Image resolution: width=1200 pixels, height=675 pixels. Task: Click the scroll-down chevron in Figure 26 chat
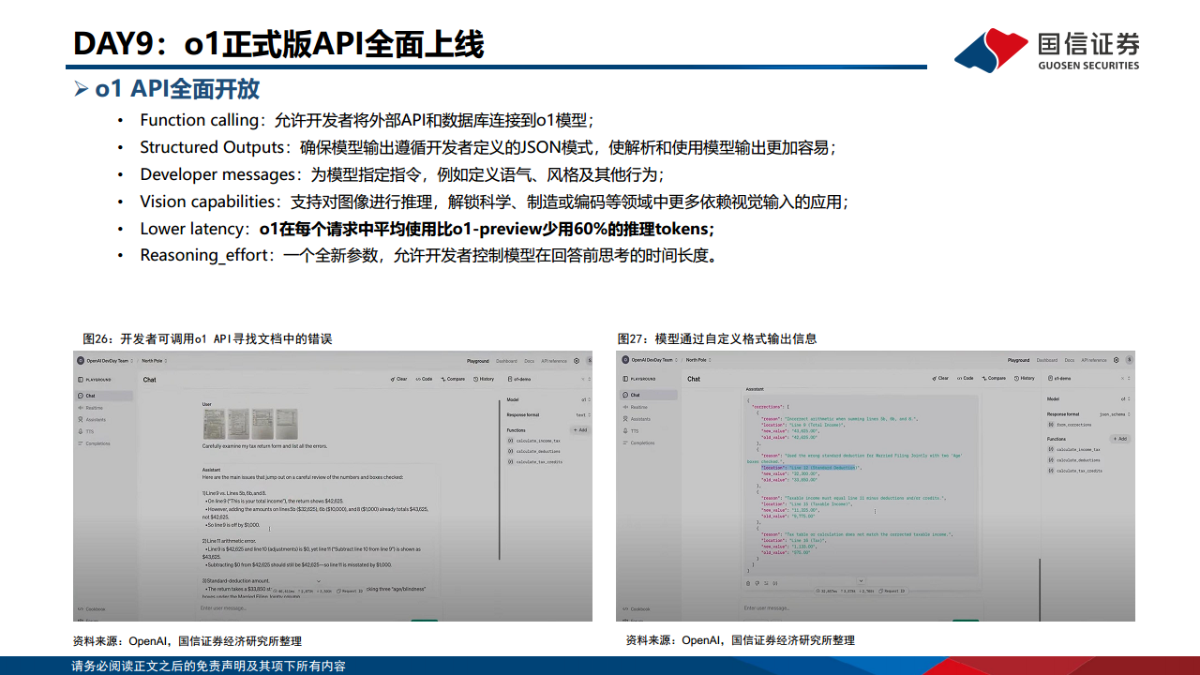(319, 581)
